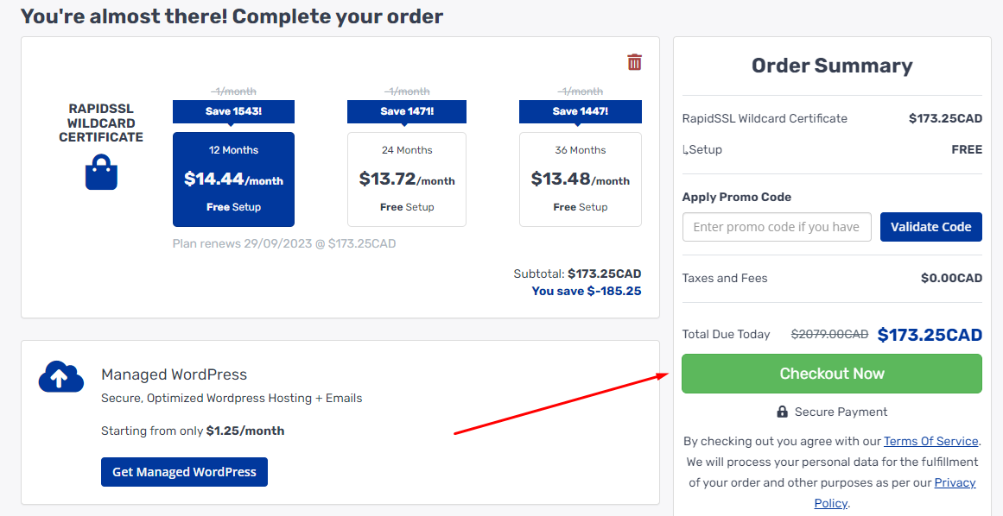Click the promo code input field

776,226
